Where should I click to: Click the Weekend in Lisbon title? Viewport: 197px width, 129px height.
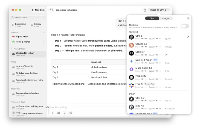coord(66,10)
